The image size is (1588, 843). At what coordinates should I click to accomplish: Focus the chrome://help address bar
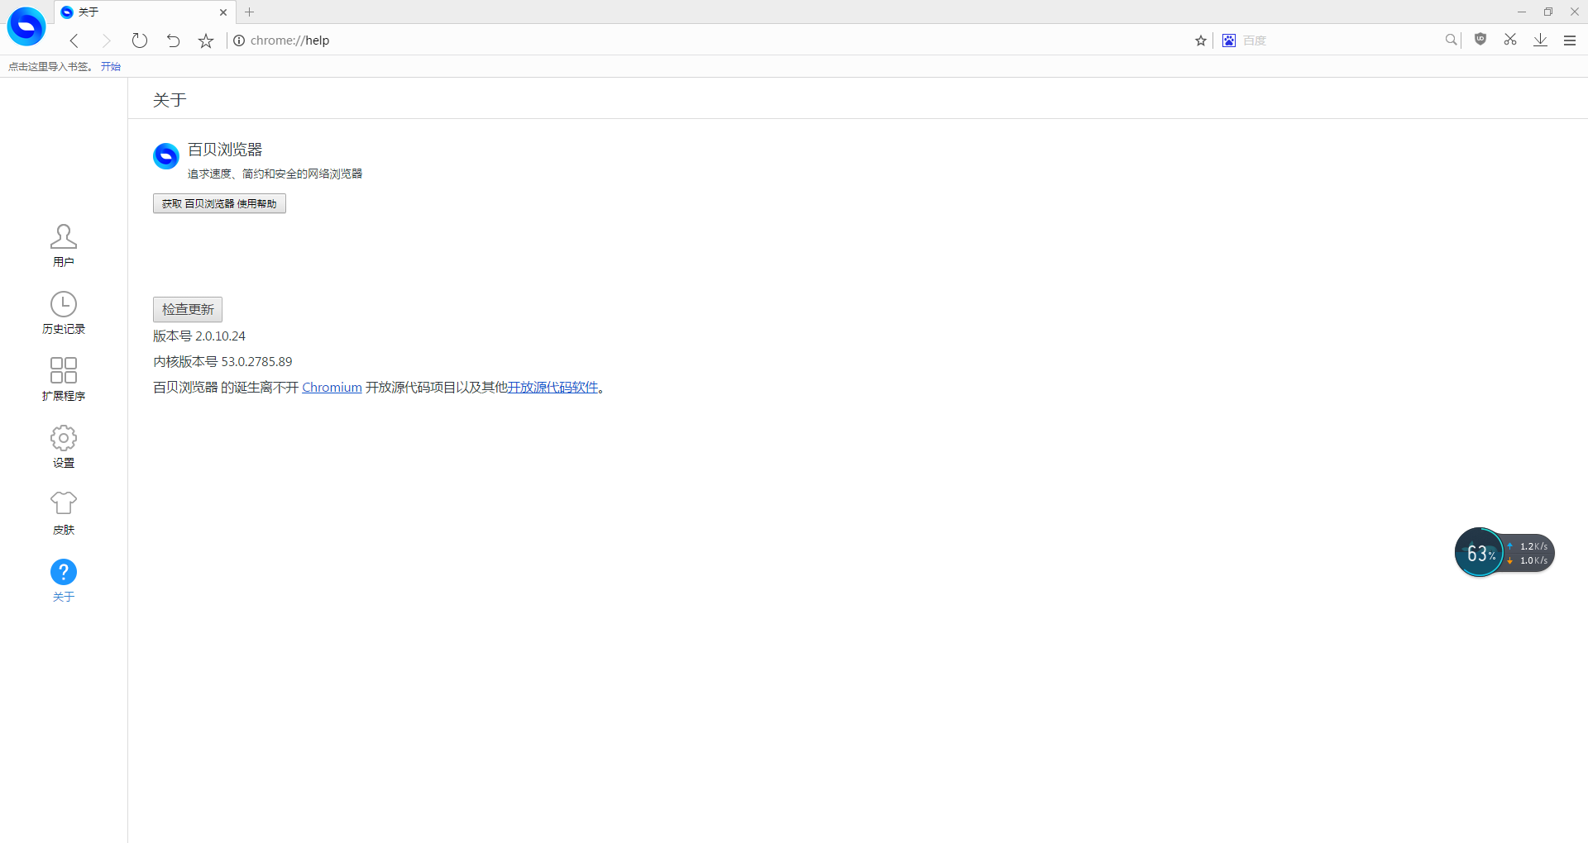pyautogui.click(x=711, y=40)
